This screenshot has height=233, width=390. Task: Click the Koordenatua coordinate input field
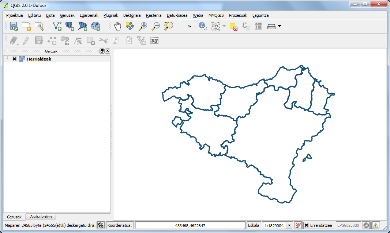click(190, 225)
